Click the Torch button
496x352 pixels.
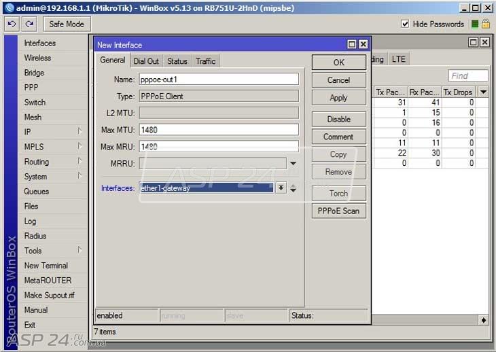tap(339, 193)
